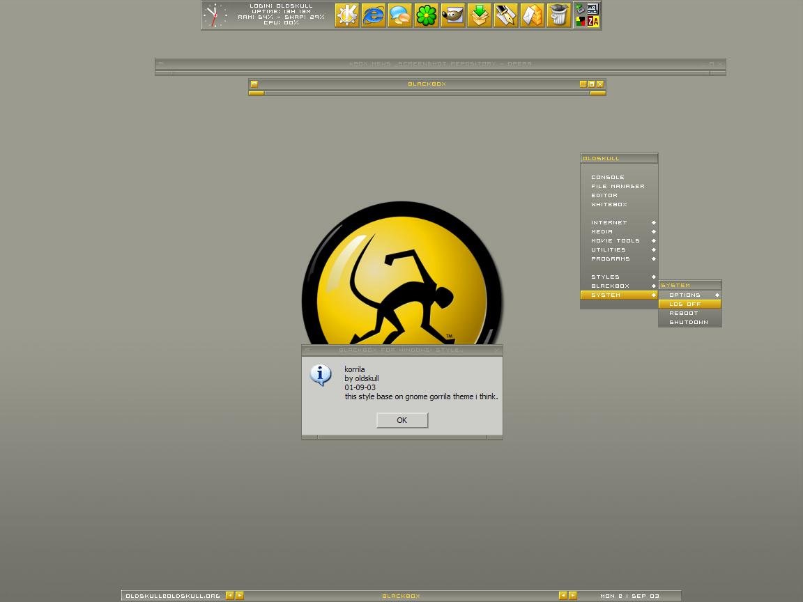803x602 pixels.
Task: Launch the green ICQ flower icon
Action: pos(427,15)
